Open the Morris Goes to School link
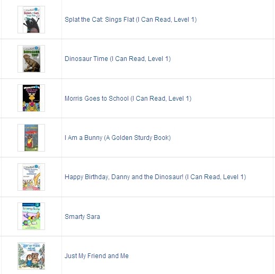The width and height of the screenshot is (275, 274). (x=128, y=99)
